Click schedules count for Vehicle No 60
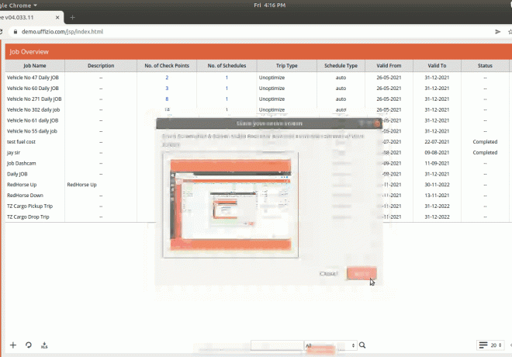 pyautogui.click(x=227, y=88)
